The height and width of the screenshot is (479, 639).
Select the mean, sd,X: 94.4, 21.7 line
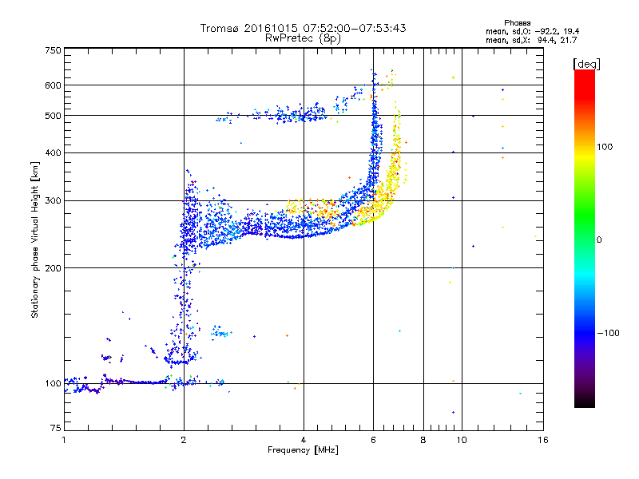pos(531,40)
